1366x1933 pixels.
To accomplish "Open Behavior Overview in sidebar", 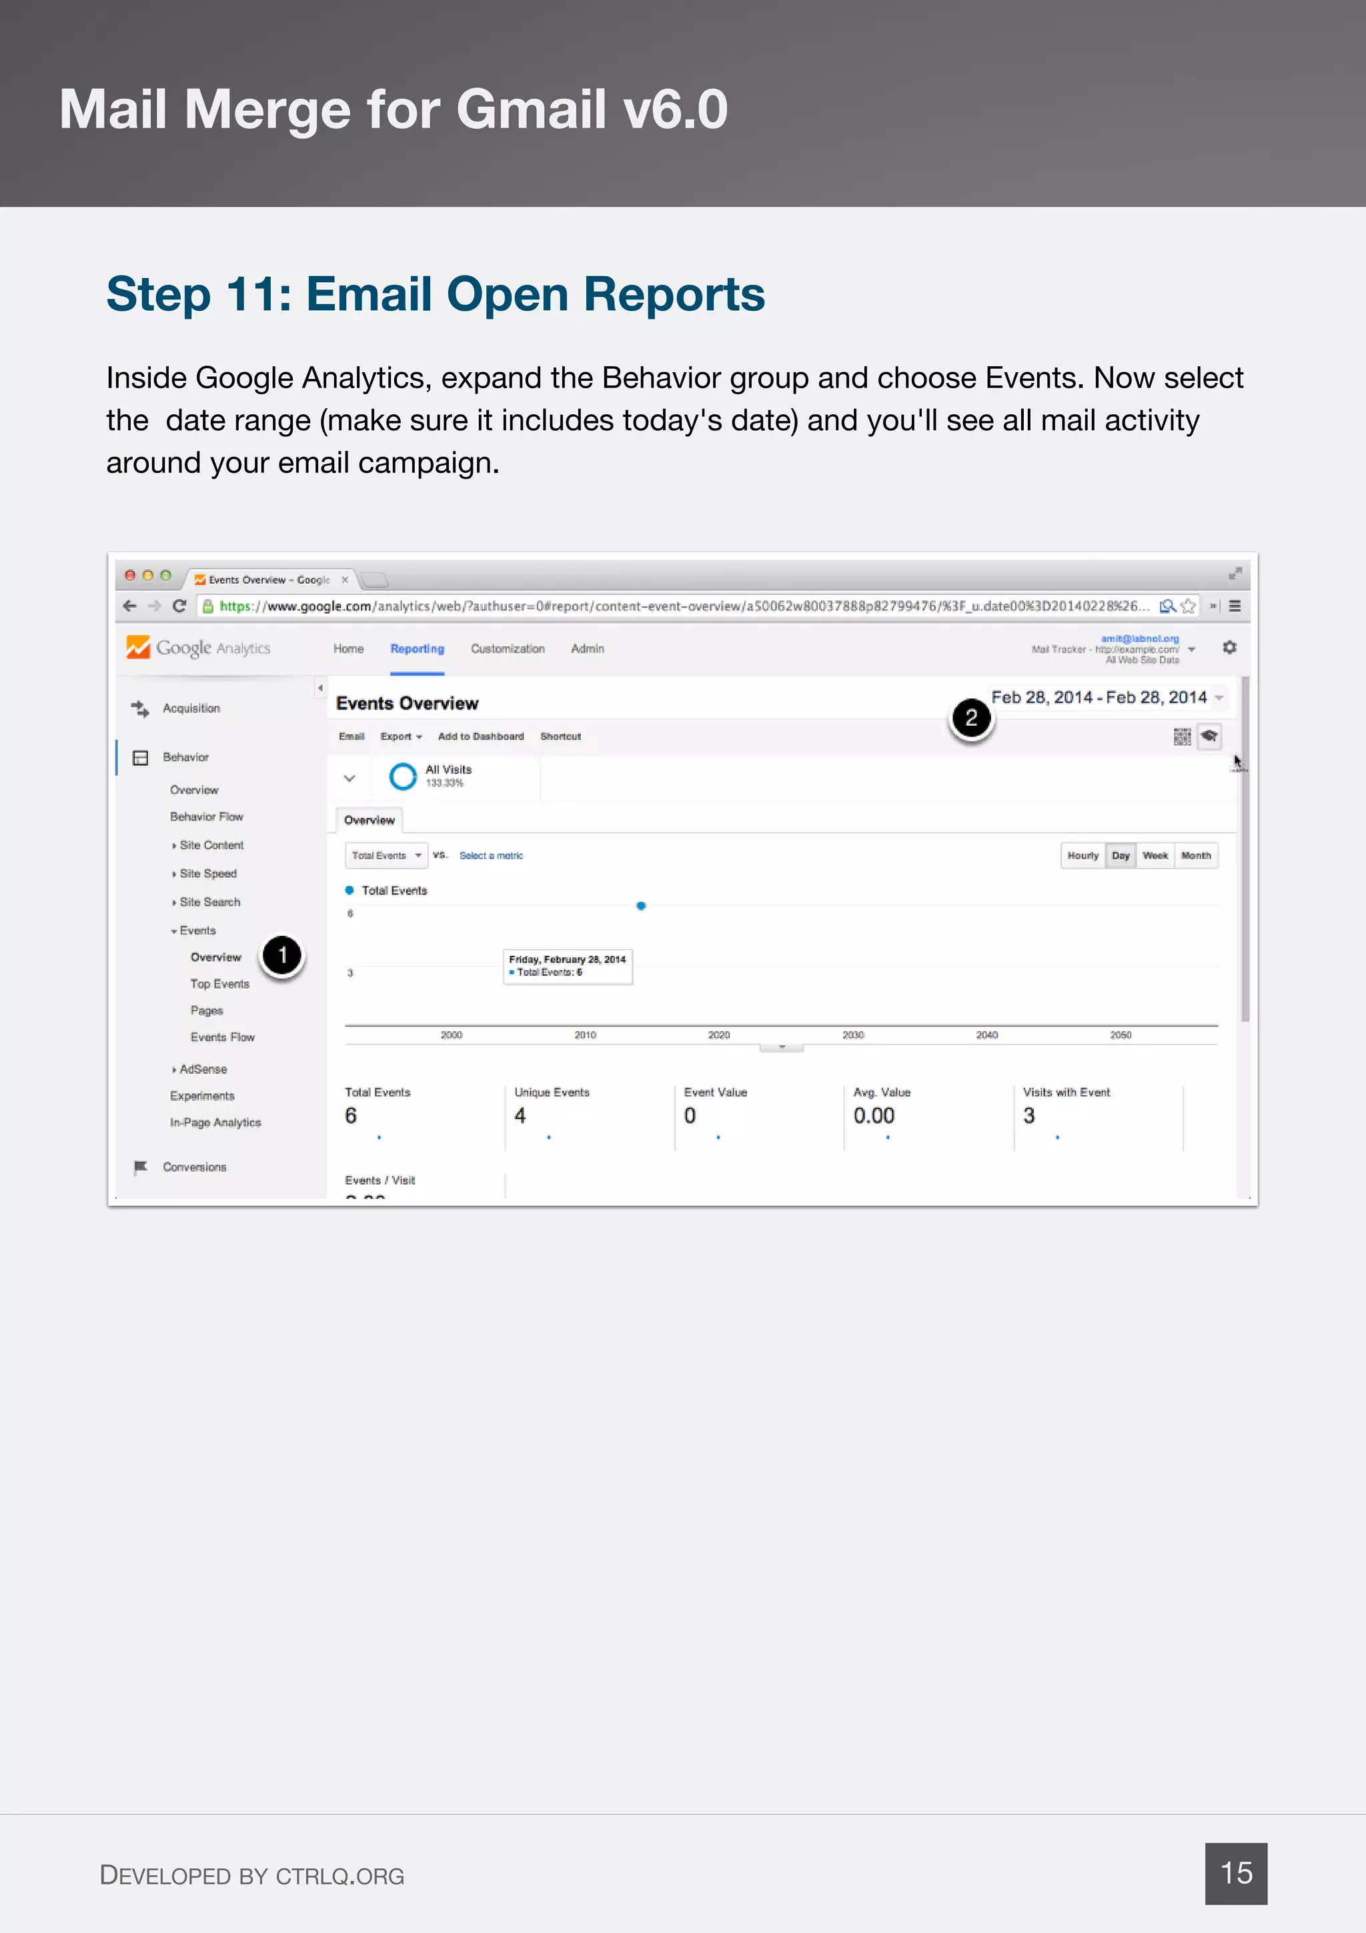I will coord(194,790).
